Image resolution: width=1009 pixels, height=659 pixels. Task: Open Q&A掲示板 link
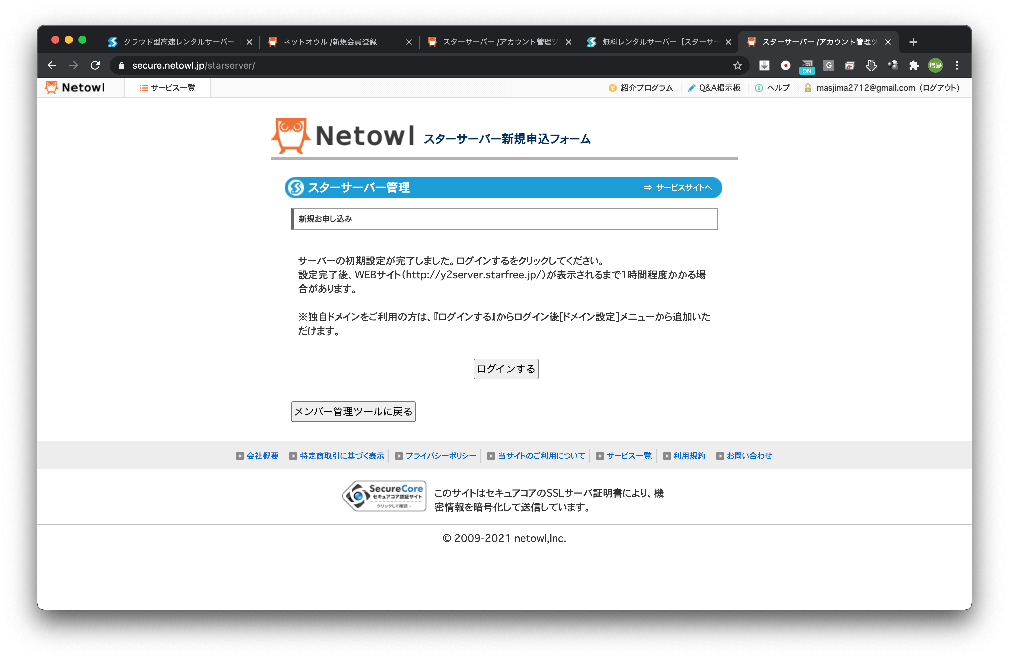[x=714, y=88]
